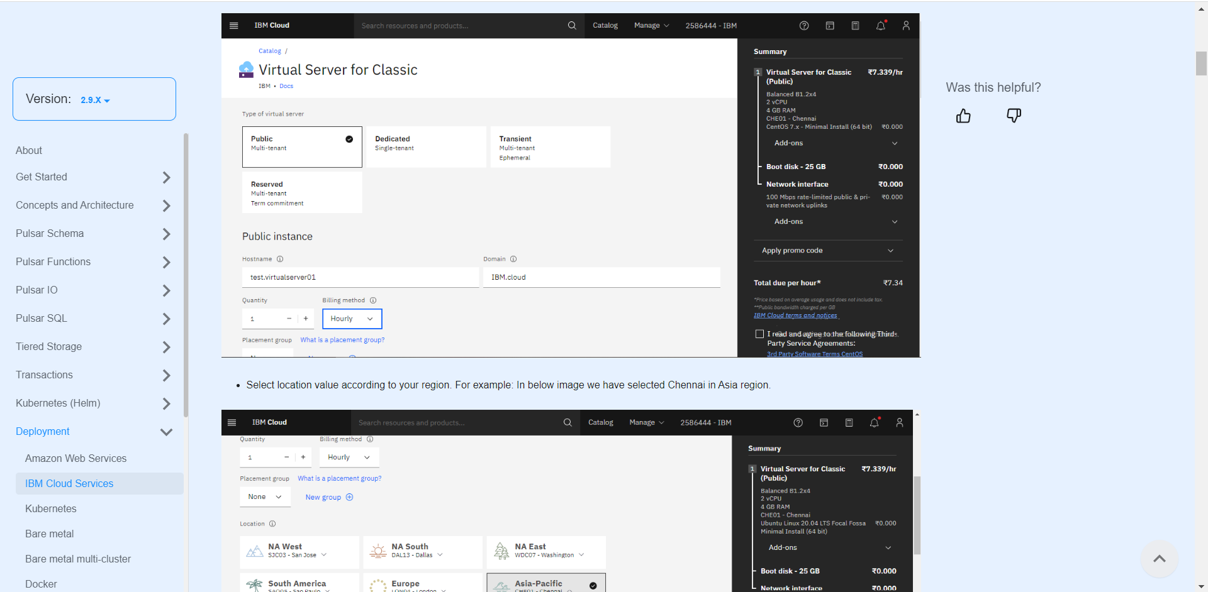Open IBM Cloud terms and notices link
Viewport: 1208px width, 592px height.
tap(795, 315)
